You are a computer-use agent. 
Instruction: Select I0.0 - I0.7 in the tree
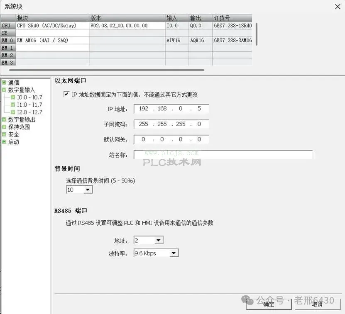pos(29,97)
